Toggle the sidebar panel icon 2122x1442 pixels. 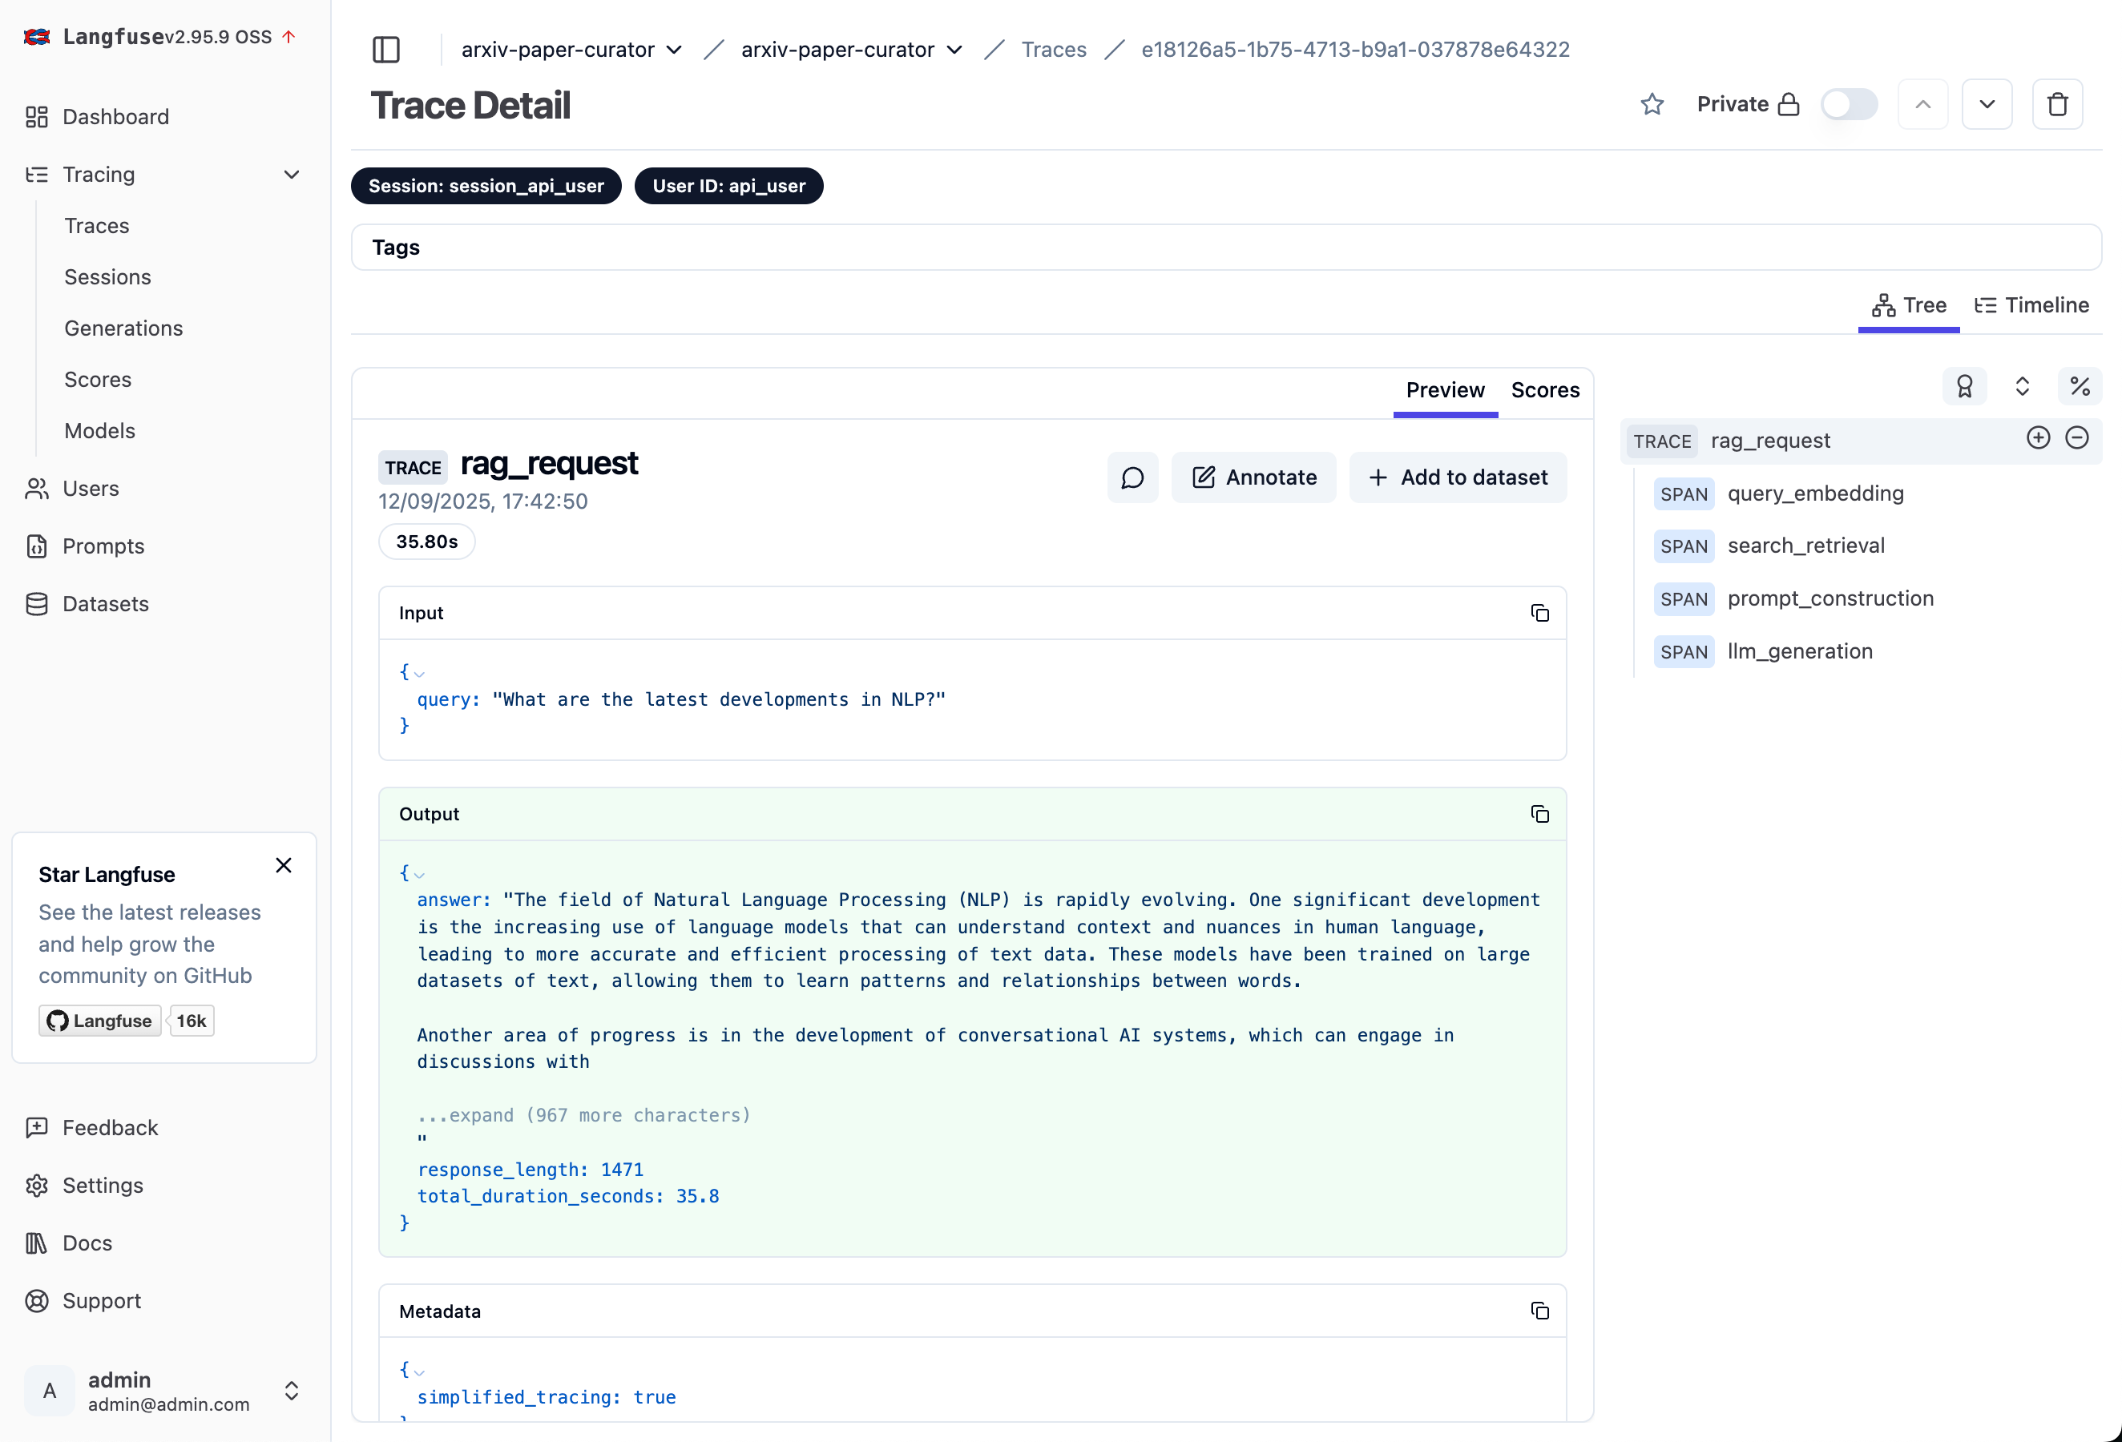pos(386,50)
